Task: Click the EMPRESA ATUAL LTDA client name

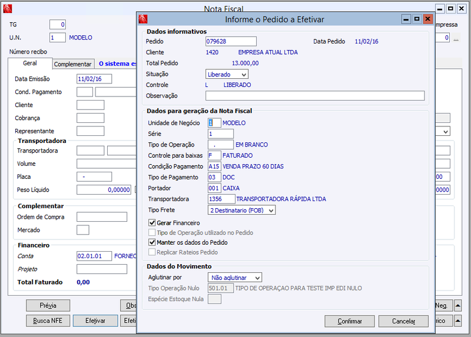Action: 268,52
